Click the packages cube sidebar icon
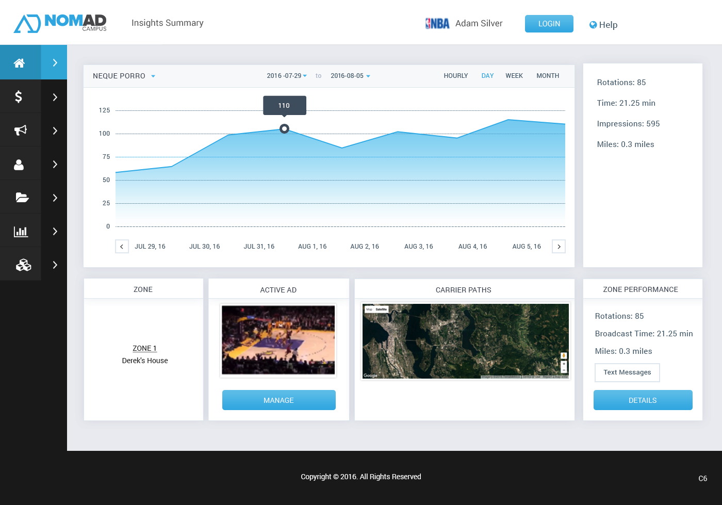 pyautogui.click(x=20, y=264)
